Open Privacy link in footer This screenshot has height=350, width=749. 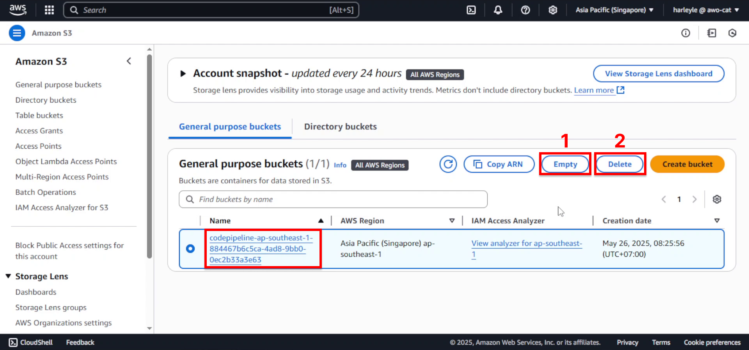pos(627,342)
